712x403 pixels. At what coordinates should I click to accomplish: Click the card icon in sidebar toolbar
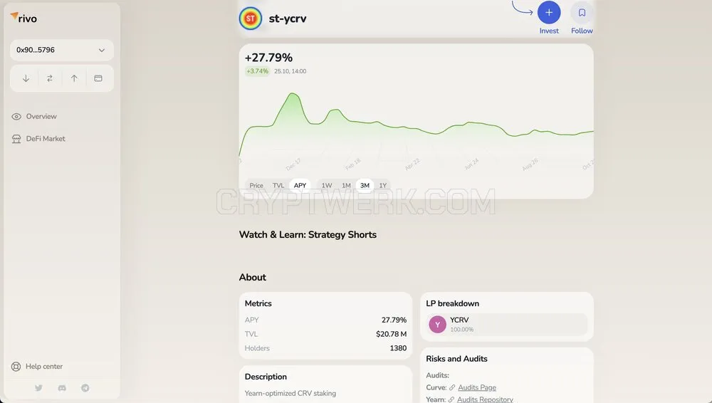pos(98,78)
